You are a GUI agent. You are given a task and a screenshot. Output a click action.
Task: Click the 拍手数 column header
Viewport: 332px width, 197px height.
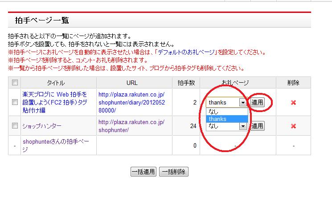click(x=185, y=83)
